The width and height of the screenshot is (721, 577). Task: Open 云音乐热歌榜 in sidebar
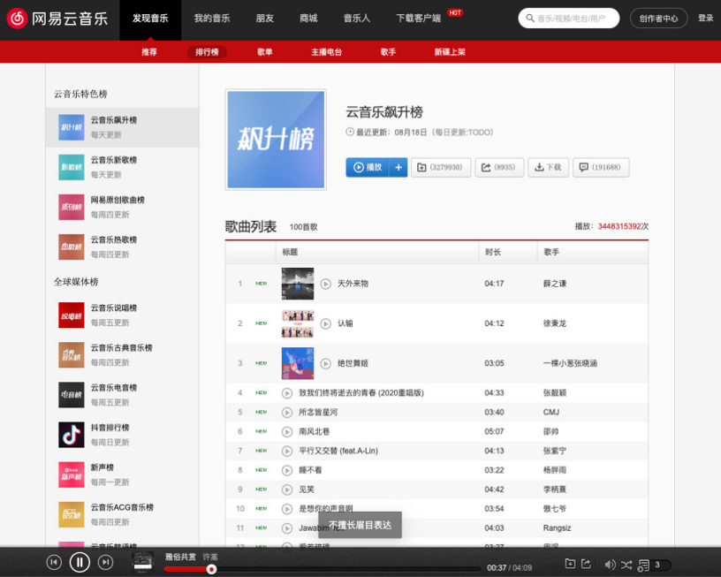click(122, 247)
